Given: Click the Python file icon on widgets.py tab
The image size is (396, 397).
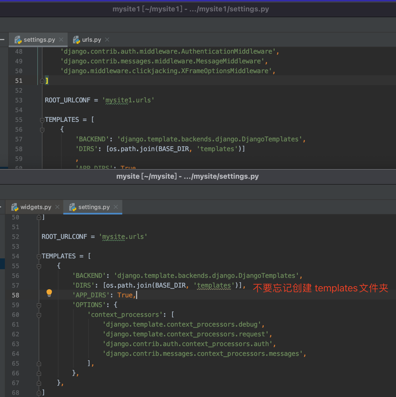Looking at the screenshot, I should (x=15, y=207).
